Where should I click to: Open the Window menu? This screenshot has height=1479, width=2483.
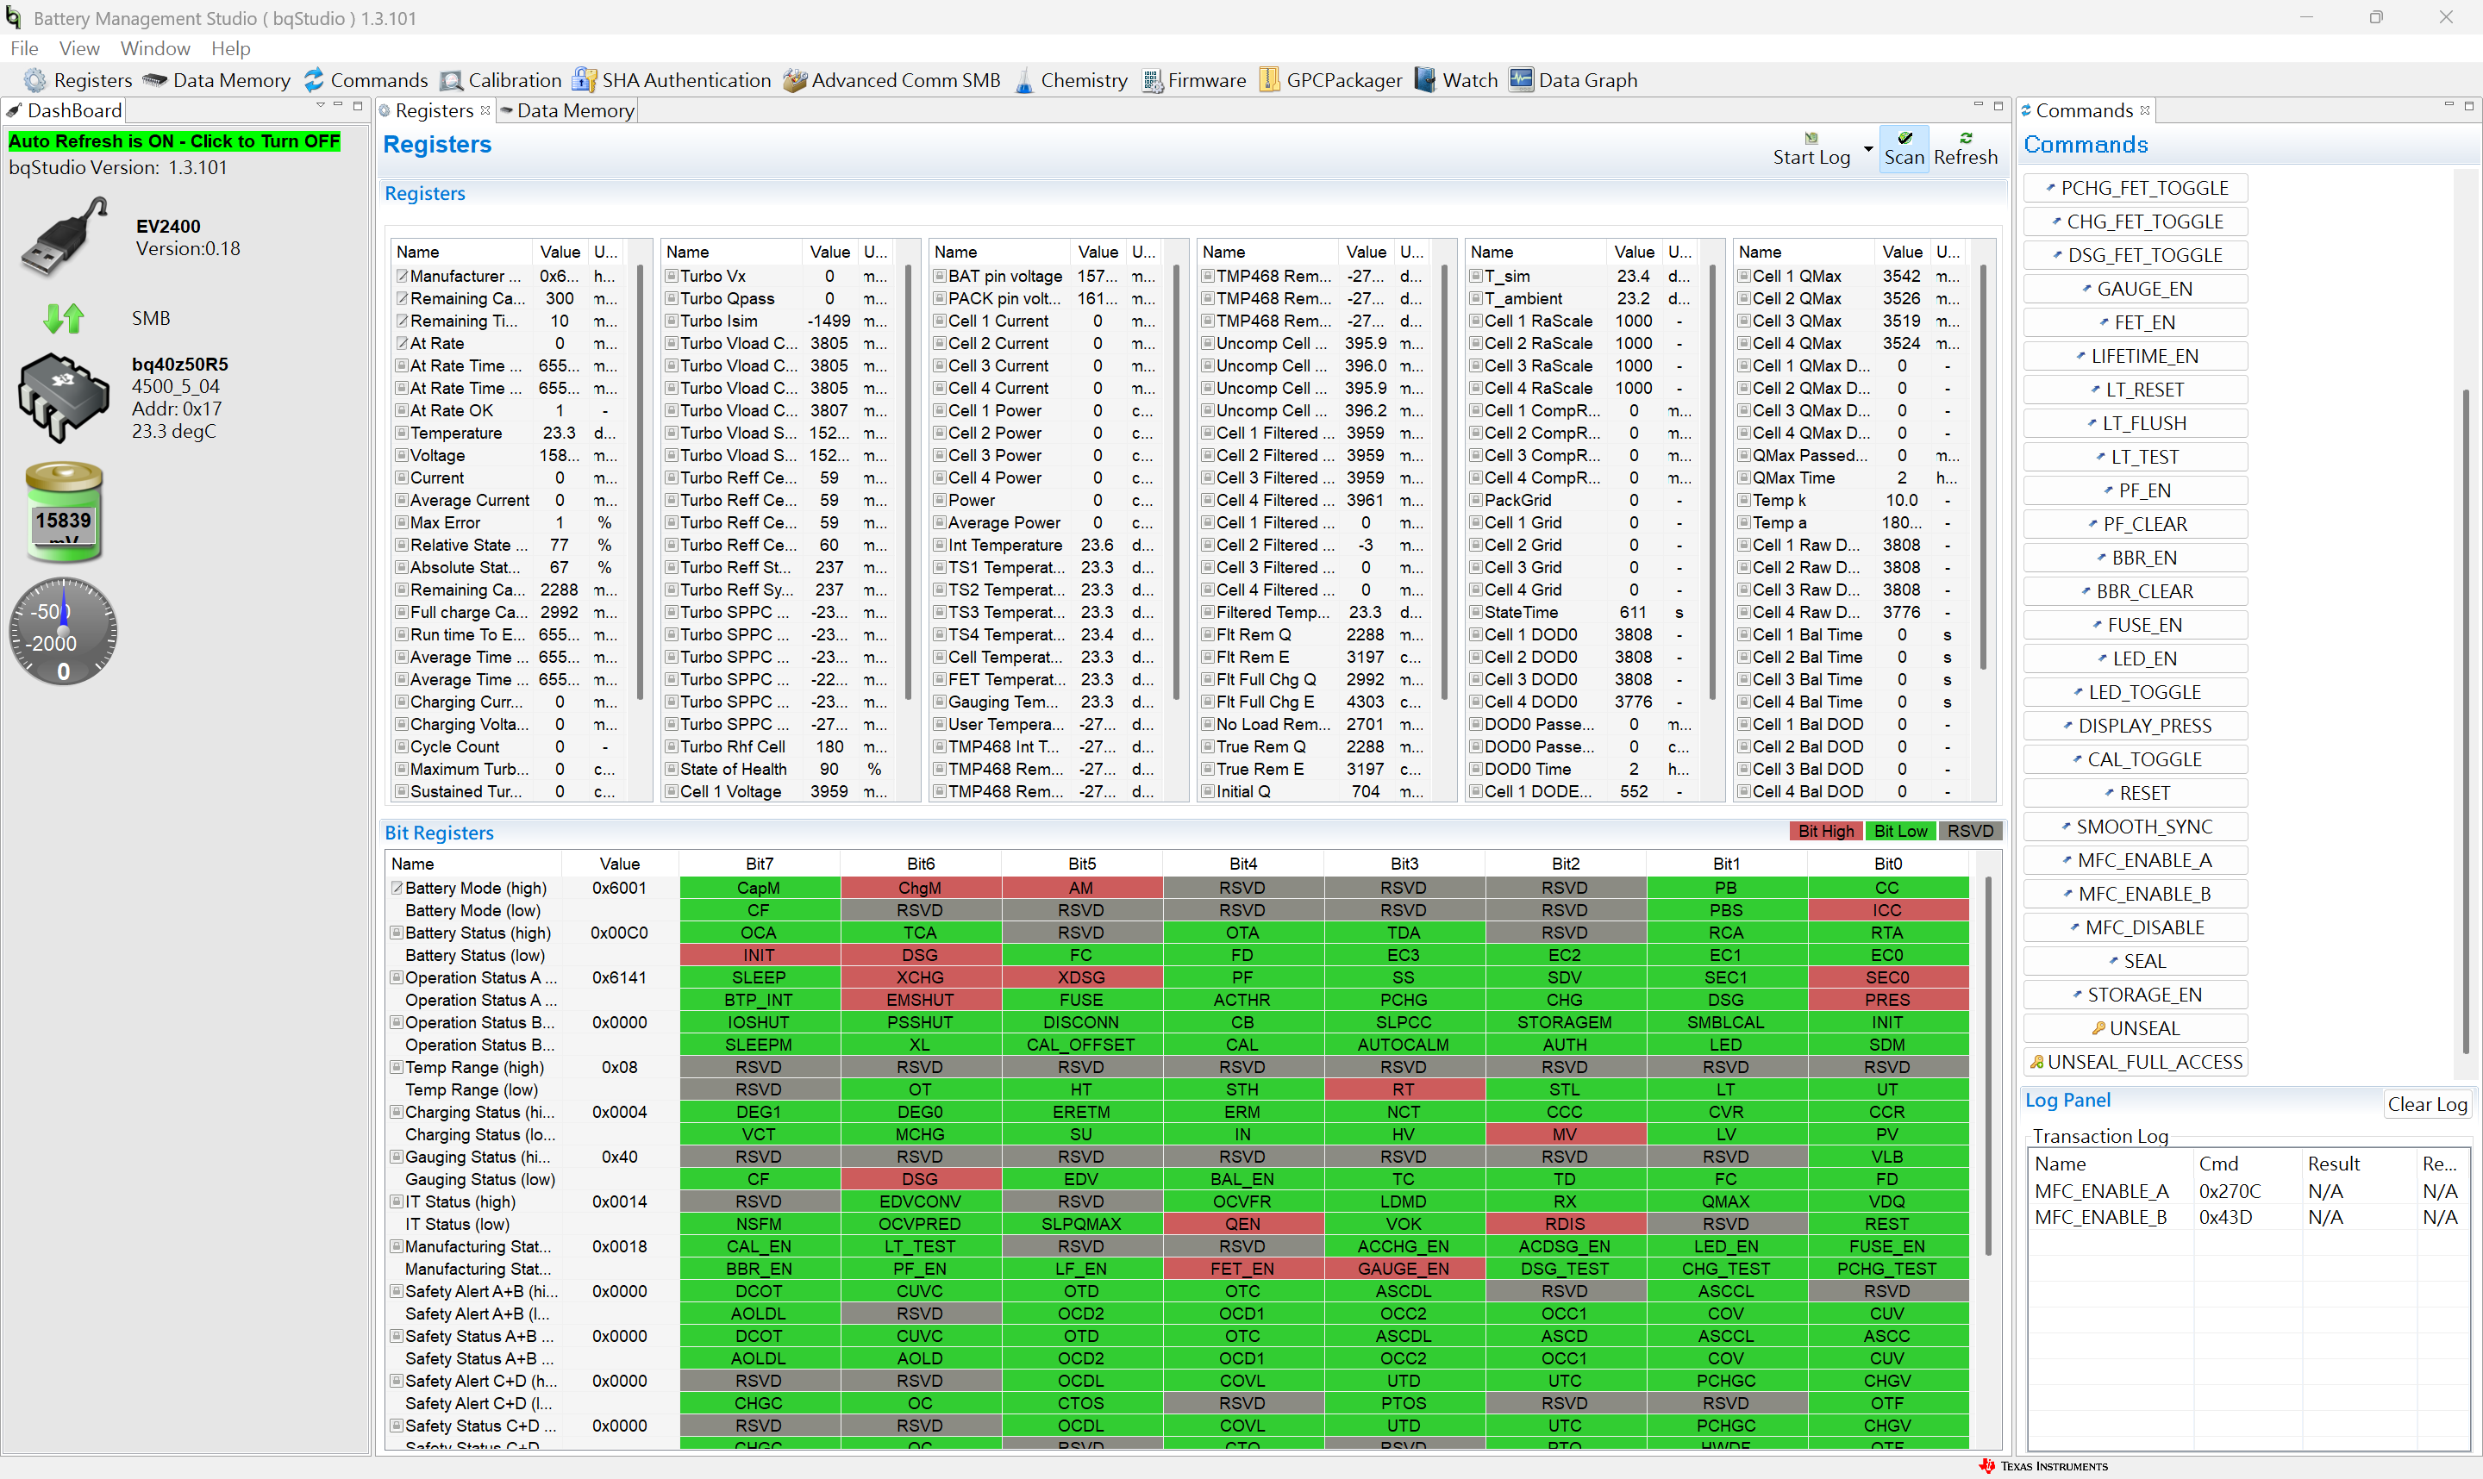click(x=154, y=48)
